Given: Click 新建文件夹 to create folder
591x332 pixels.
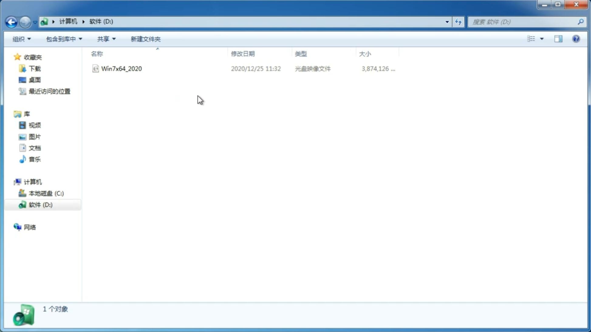Looking at the screenshot, I should click(x=145, y=39).
